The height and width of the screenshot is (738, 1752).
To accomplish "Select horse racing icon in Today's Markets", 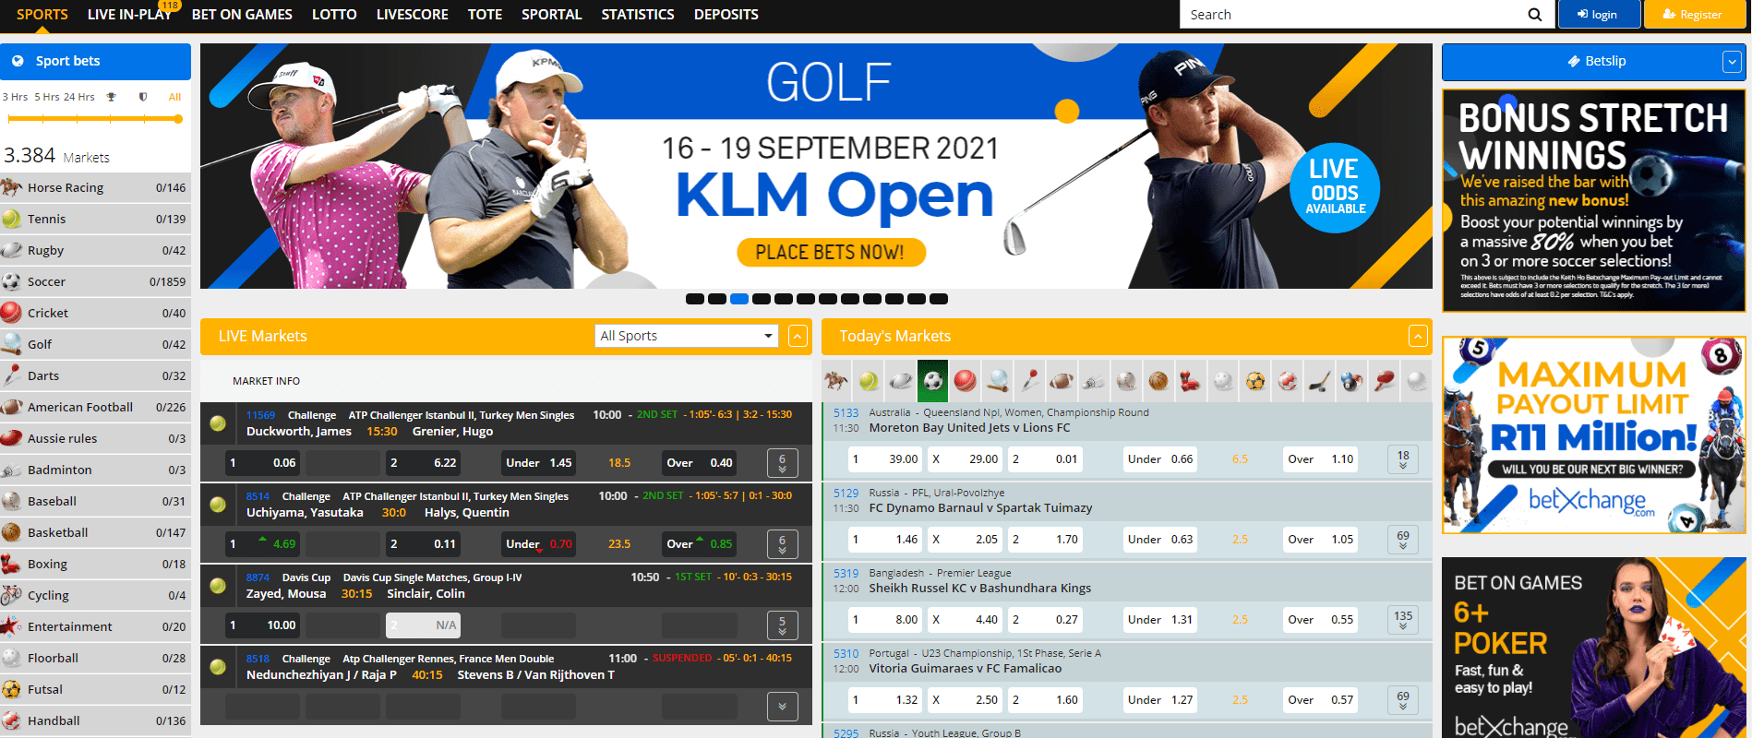I will (x=836, y=381).
